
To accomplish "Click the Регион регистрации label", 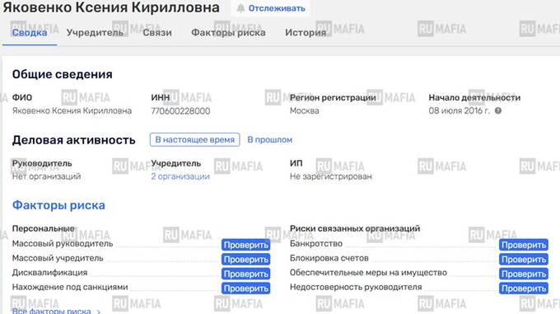I will point(333,97).
